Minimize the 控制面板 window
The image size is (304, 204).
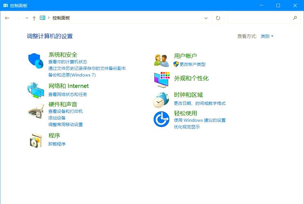[261, 5]
